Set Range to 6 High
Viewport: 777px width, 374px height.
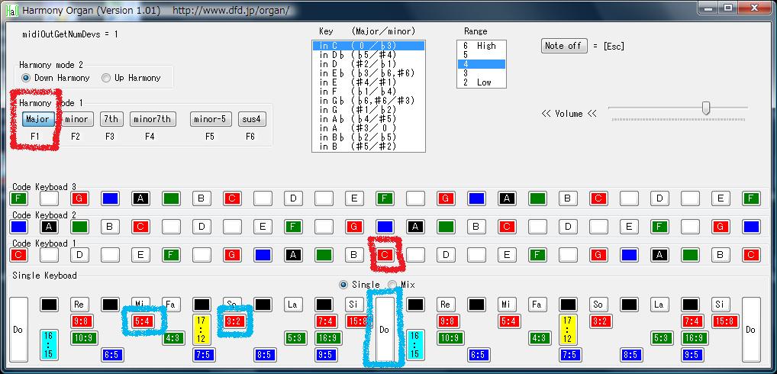click(481, 46)
